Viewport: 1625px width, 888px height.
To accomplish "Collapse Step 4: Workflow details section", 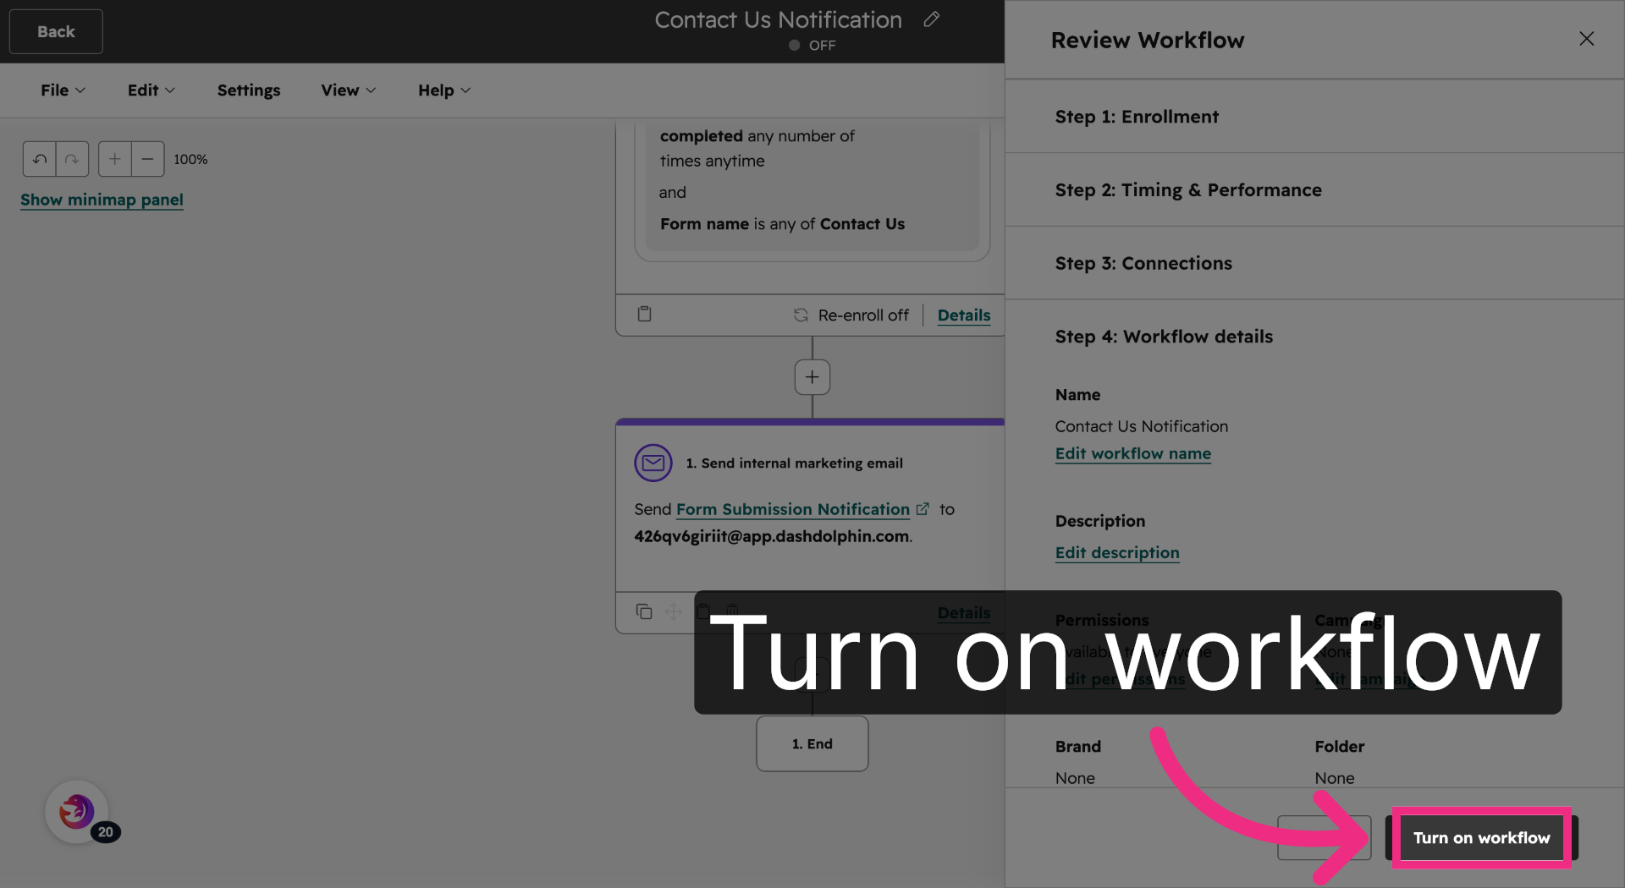I will click(x=1314, y=337).
